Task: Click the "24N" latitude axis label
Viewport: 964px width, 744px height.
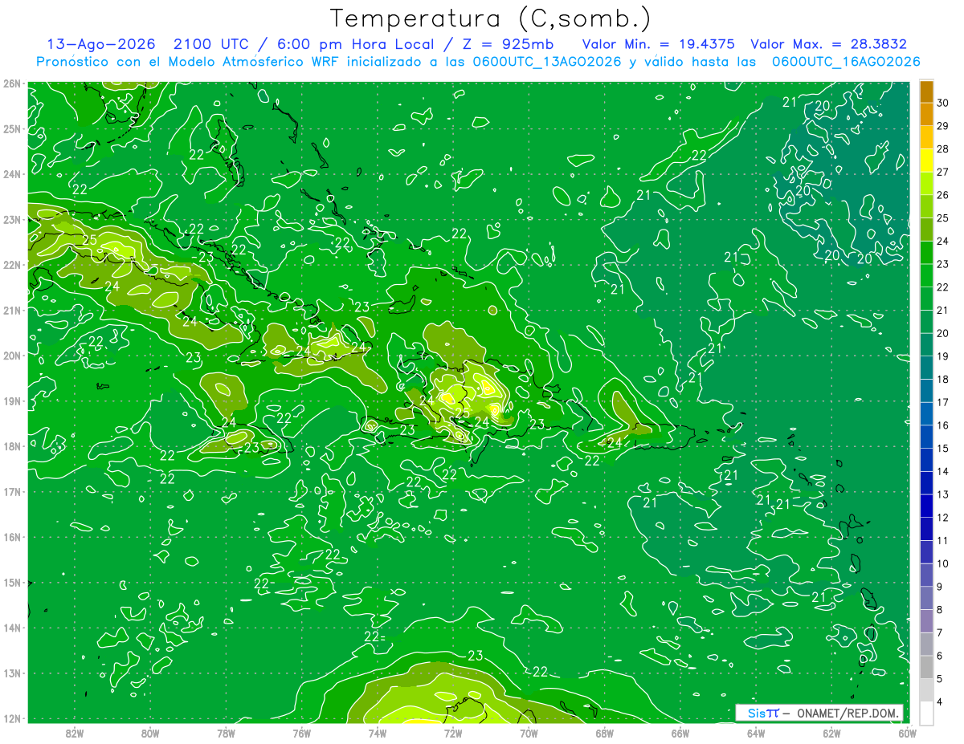Action: pyautogui.click(x=11, y=173)
